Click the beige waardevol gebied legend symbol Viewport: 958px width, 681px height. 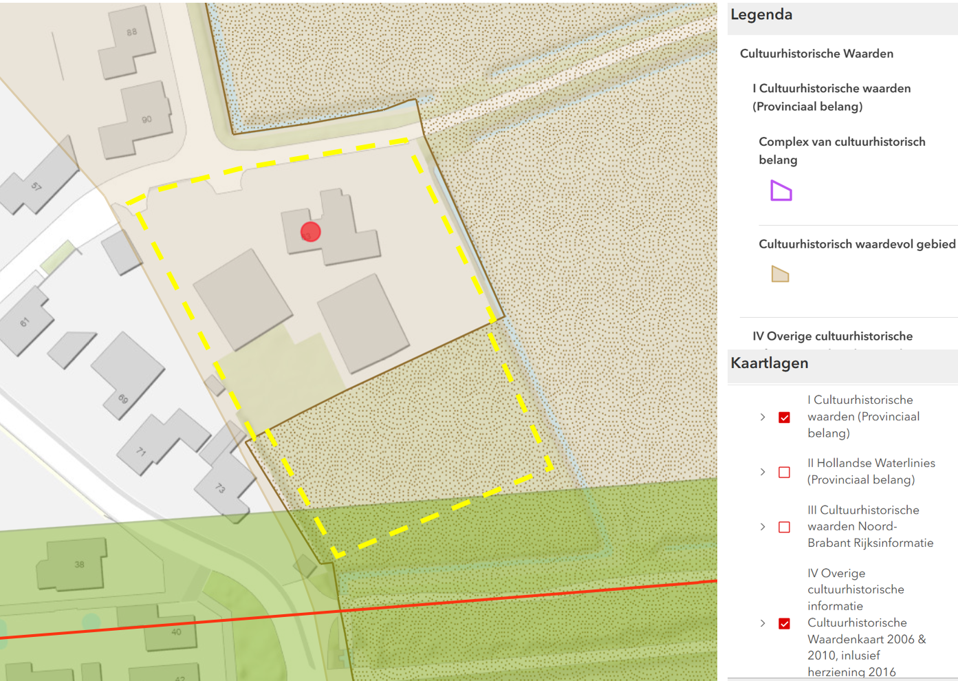[x=780, y=274]
